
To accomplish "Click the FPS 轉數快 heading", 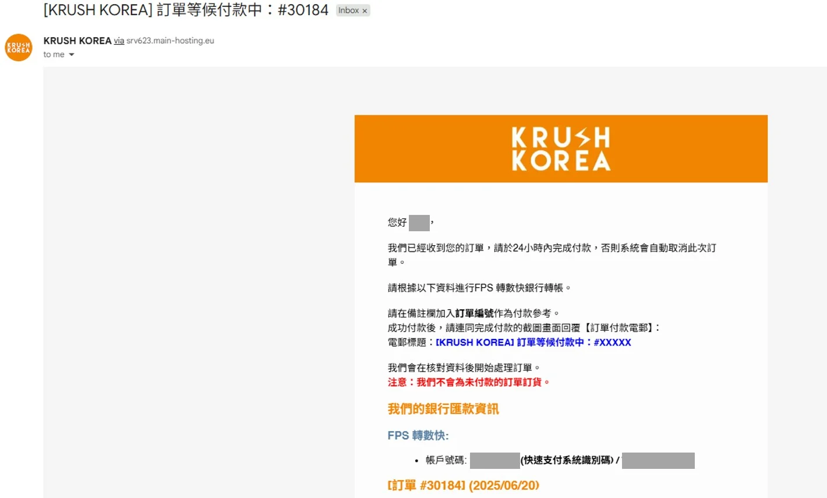I will 418,436.
